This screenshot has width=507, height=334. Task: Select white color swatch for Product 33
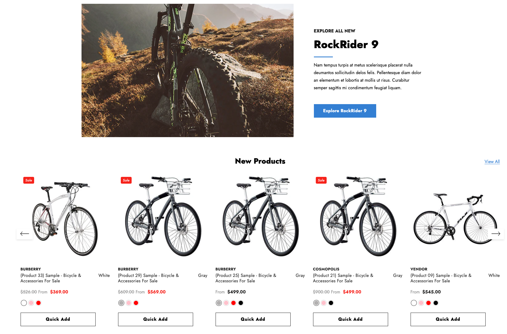(24, 303)
